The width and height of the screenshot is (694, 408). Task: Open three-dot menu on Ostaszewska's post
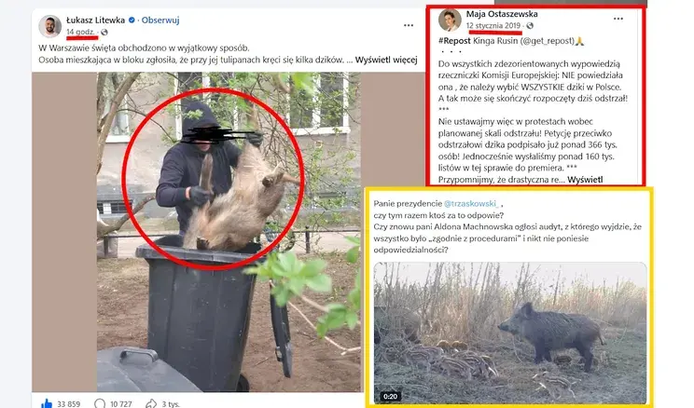click(618, 19)
